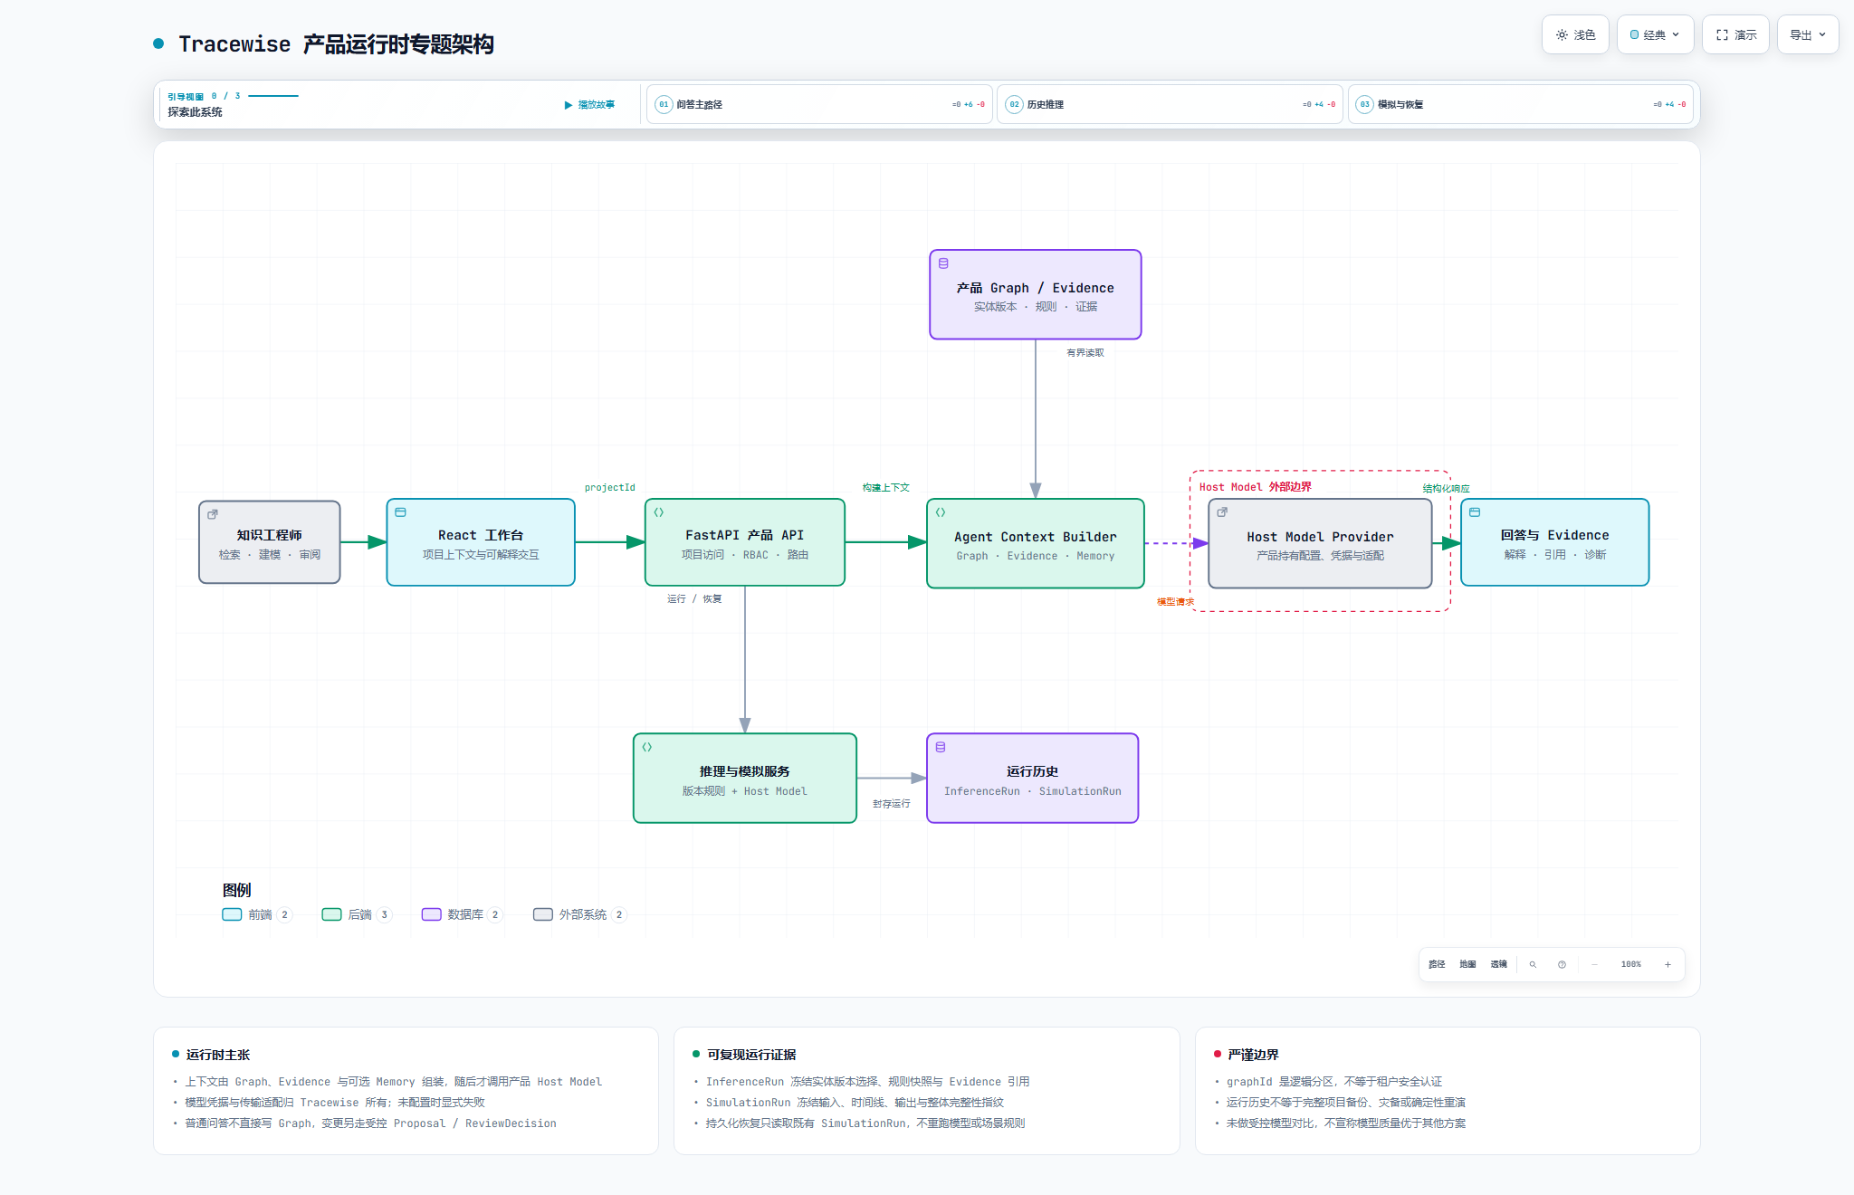Click the zoom out minus icon

coord(1594,964)
